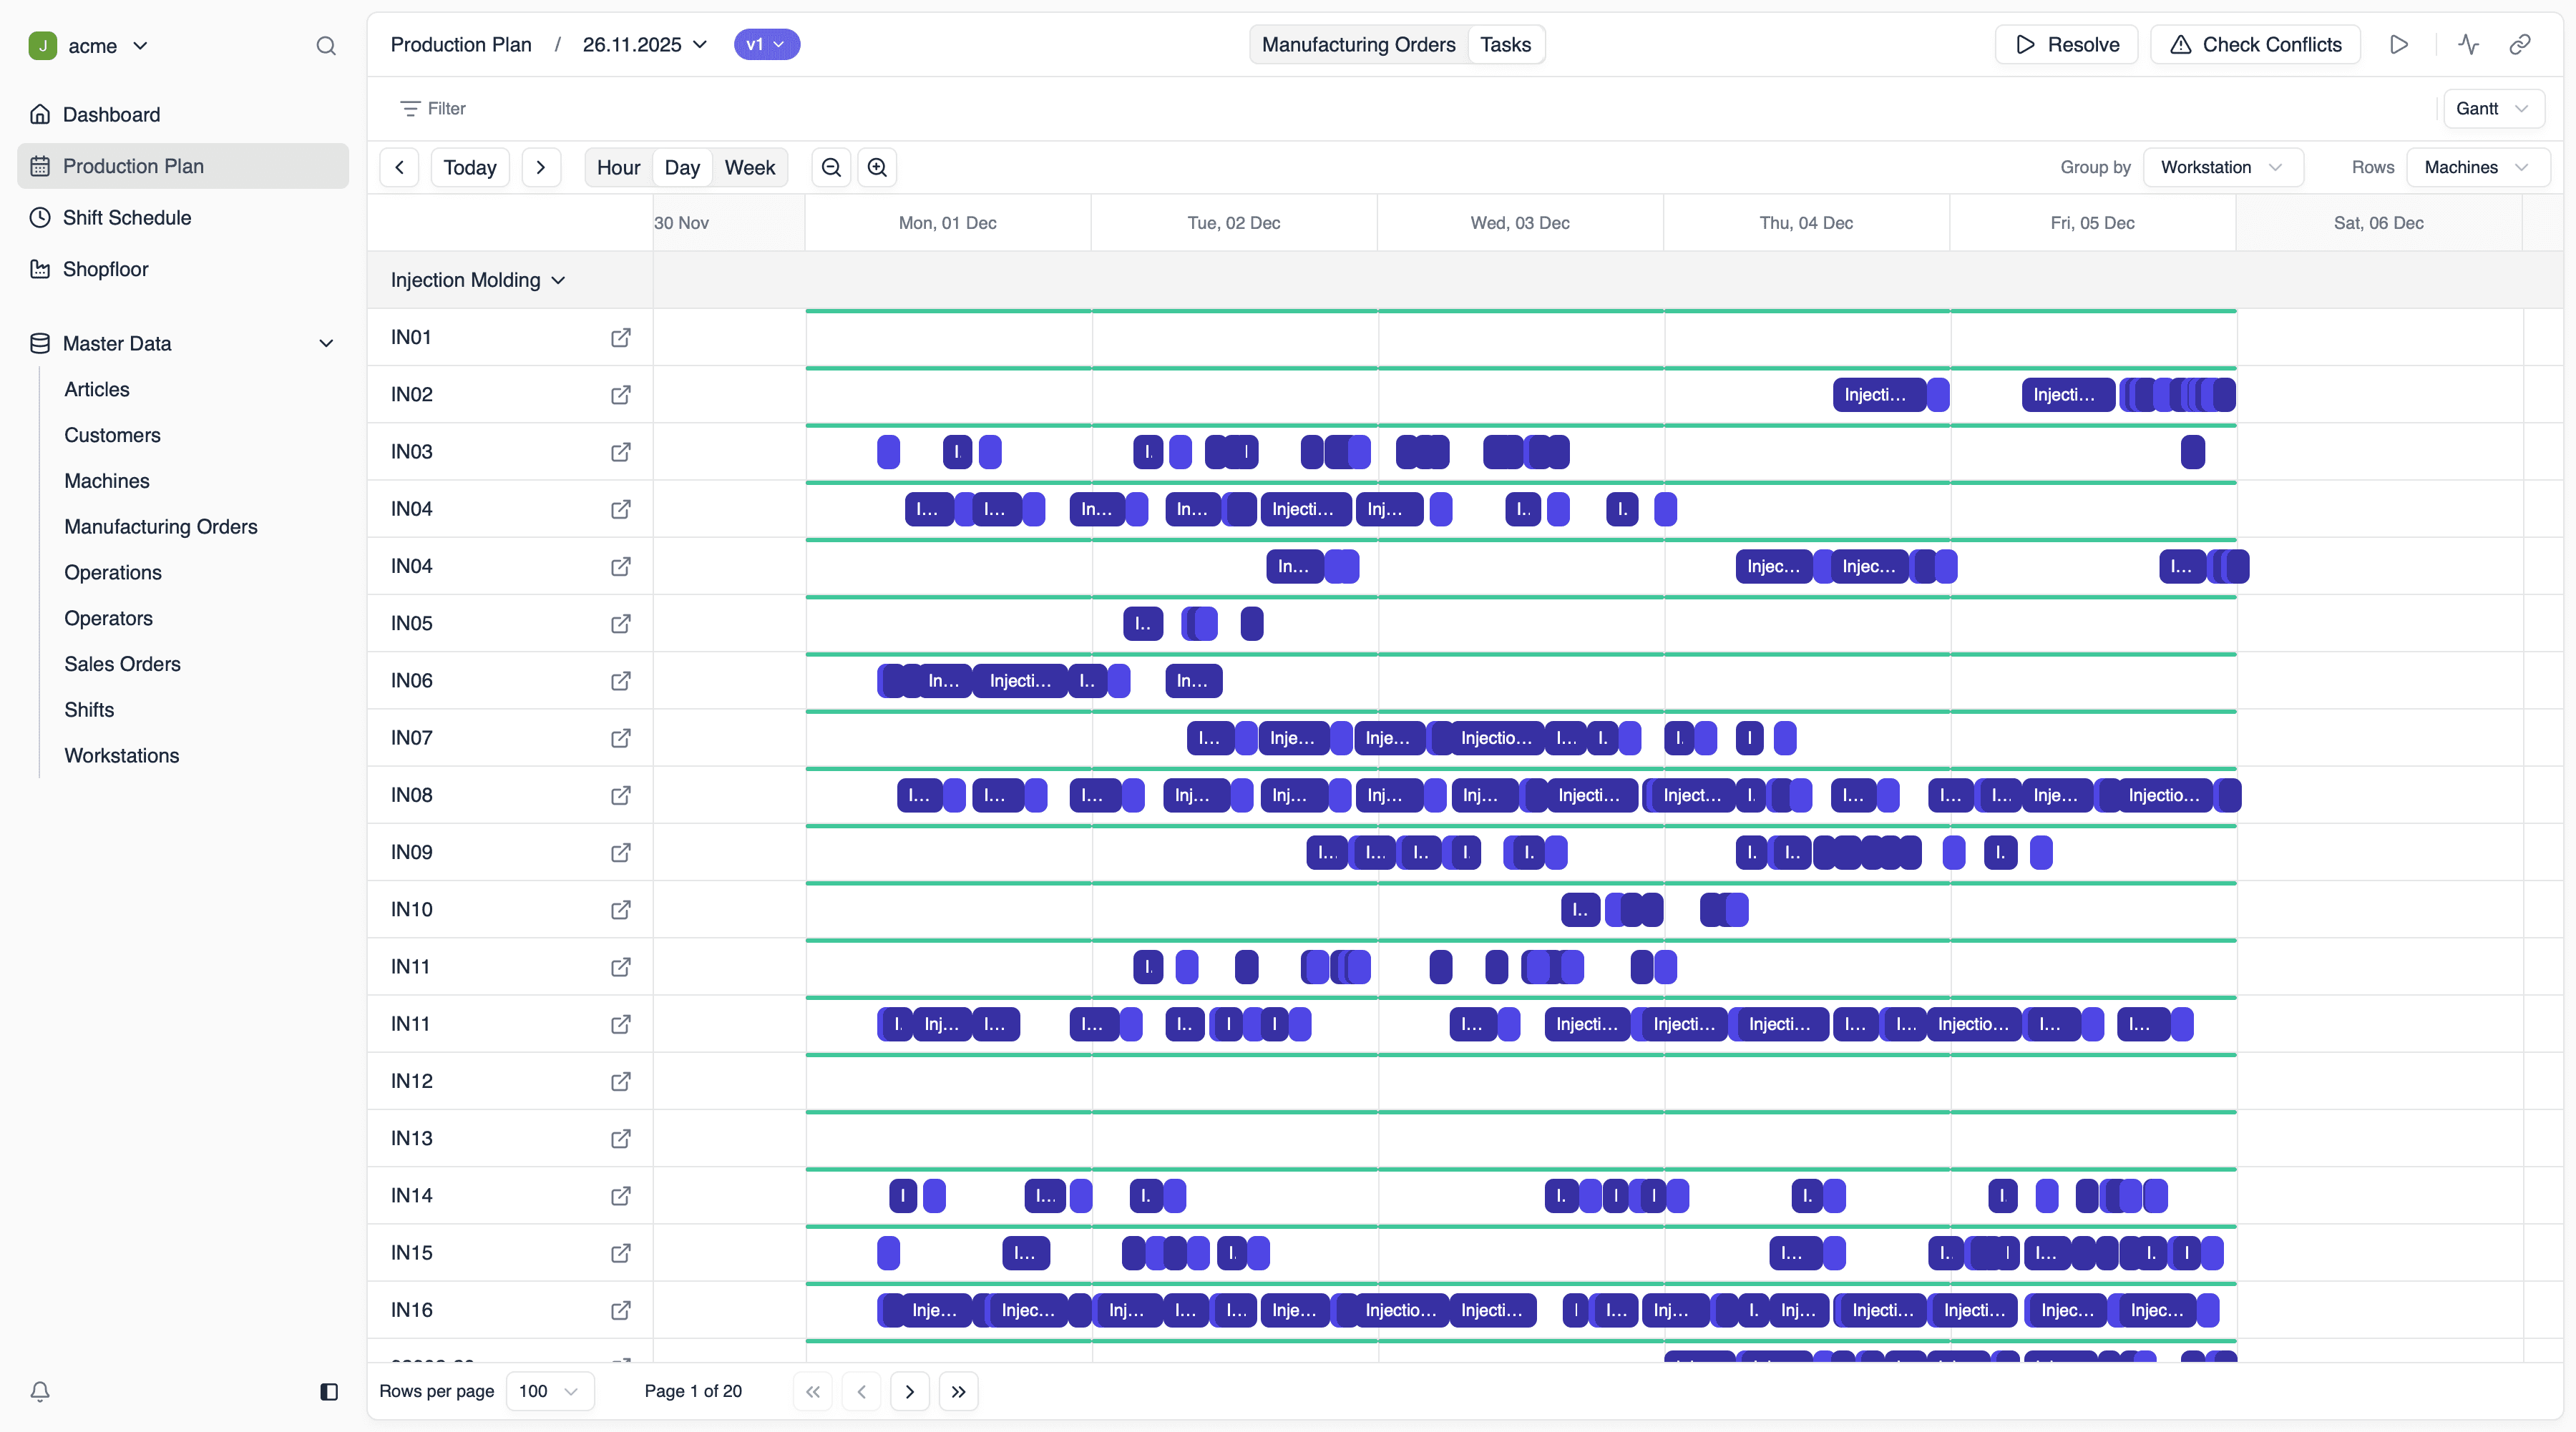
Task: Open the Gantt view selector dropdown
Action: click(2493, 108)
